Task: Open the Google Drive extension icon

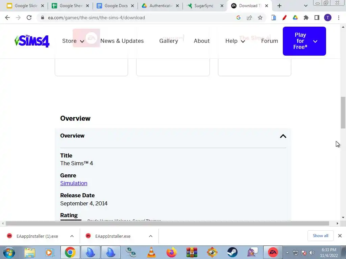Action: click(x=295, y=18)
